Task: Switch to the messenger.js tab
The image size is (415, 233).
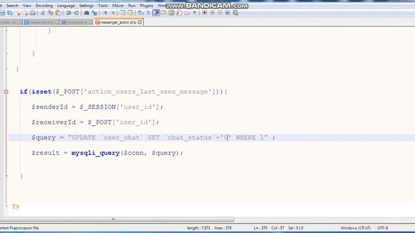Action: click(77, 23)
